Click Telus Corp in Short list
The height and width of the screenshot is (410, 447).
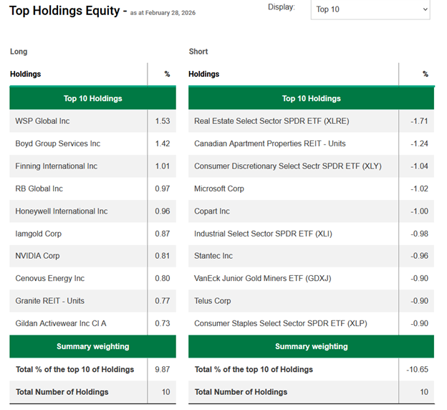[213, 301]
